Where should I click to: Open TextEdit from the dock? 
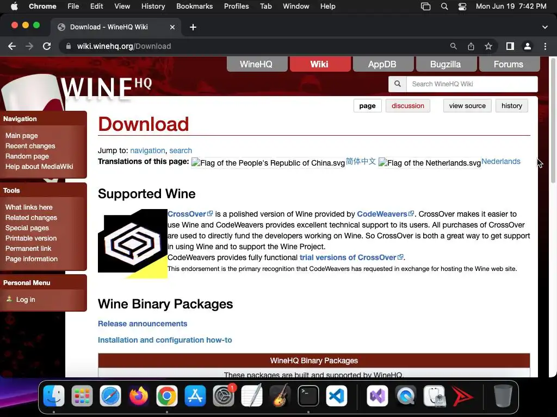tap(252, 396)
